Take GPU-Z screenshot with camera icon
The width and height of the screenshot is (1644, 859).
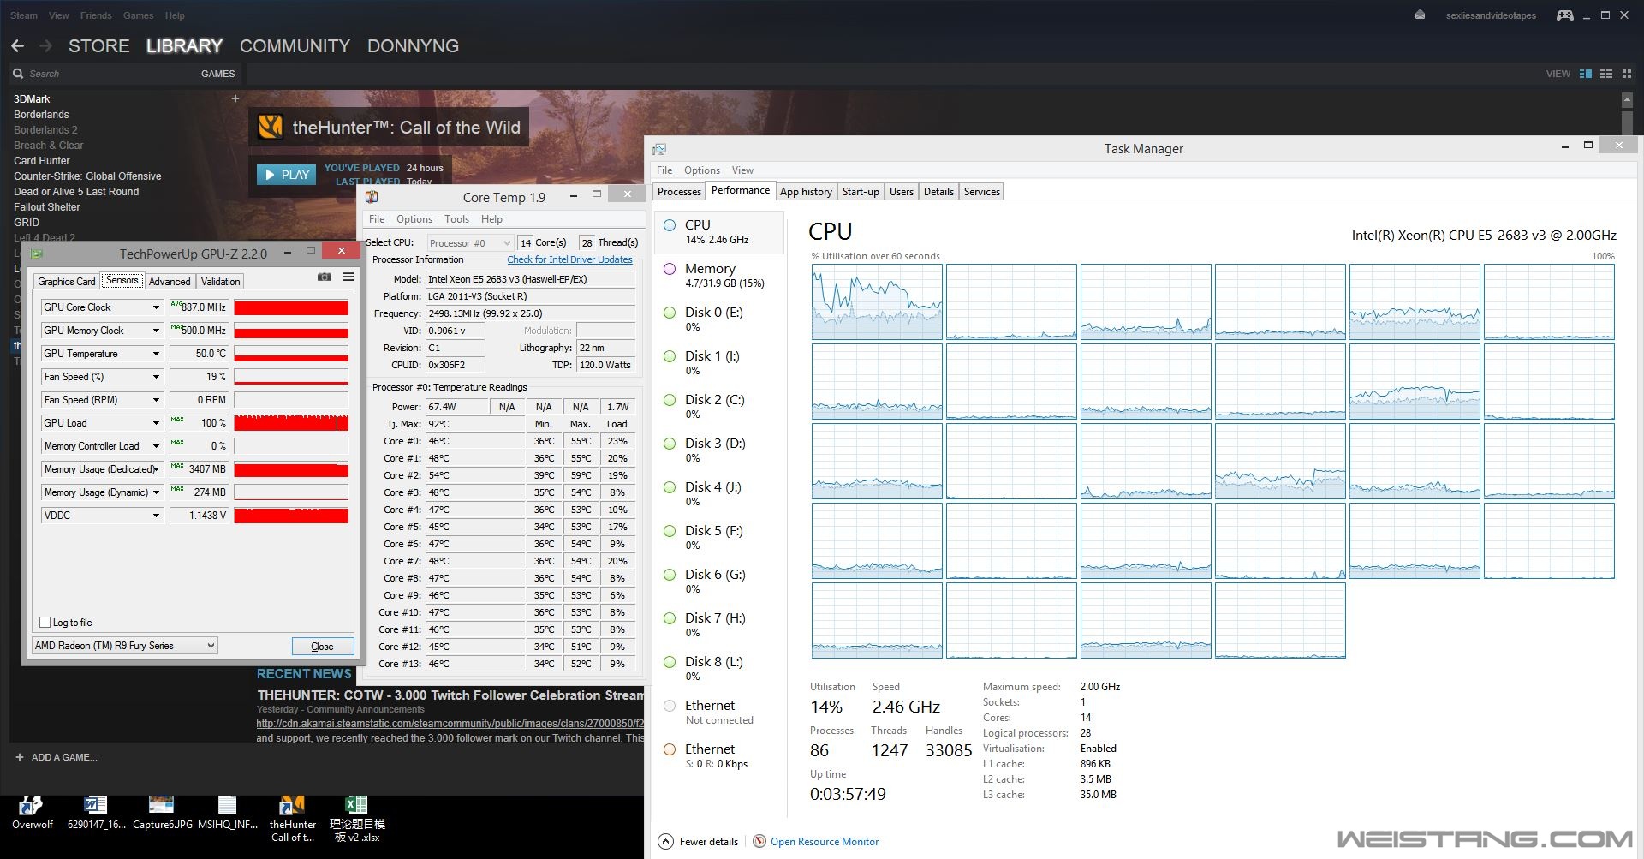(x=325, y=277)
